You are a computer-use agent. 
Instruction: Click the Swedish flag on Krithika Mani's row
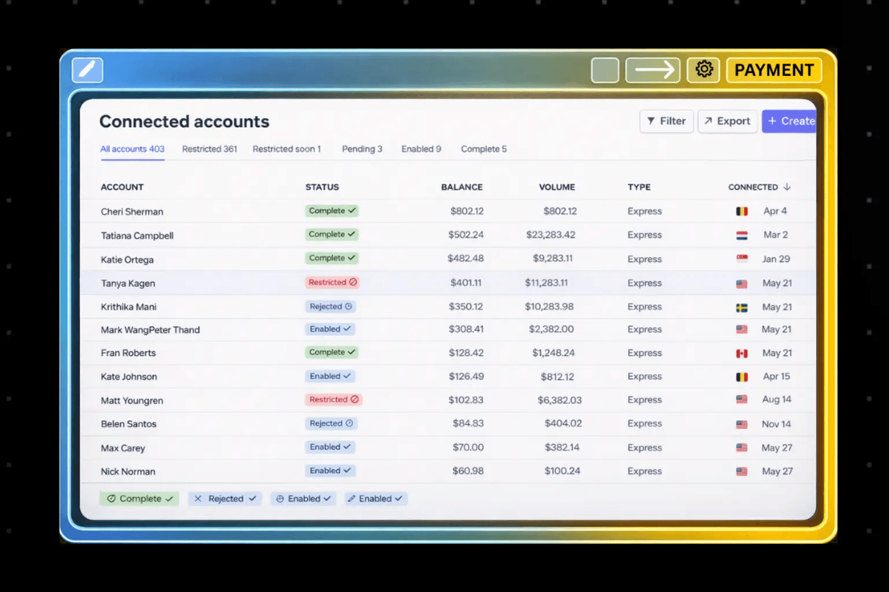(742, 306)
